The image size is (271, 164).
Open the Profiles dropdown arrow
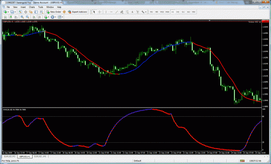15,12
